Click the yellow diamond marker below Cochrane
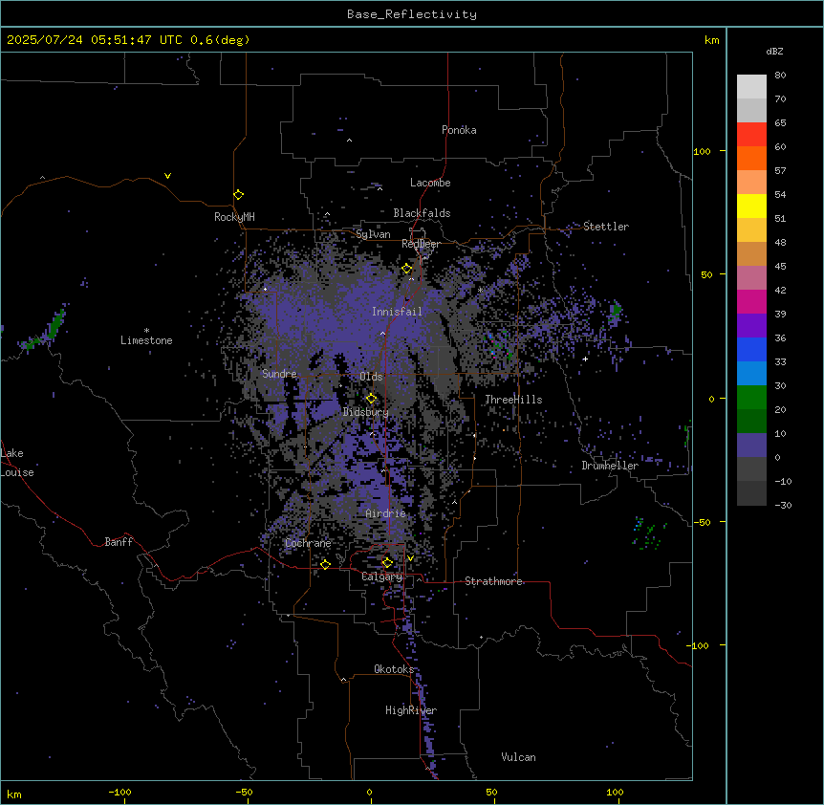This screenshot has width=824, height=805. pyautogui.click(x=325, y=565)
